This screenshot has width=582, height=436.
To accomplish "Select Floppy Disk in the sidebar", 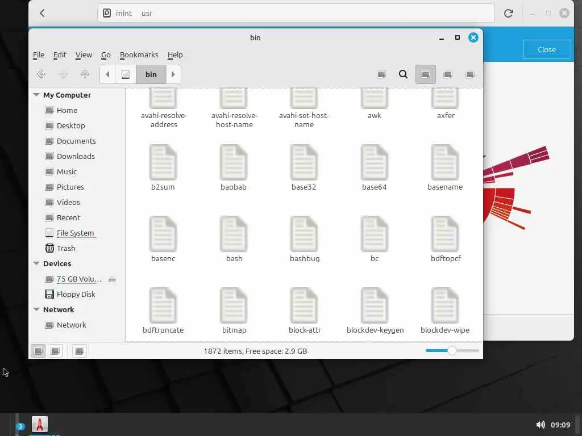I will tap(76, 295).
